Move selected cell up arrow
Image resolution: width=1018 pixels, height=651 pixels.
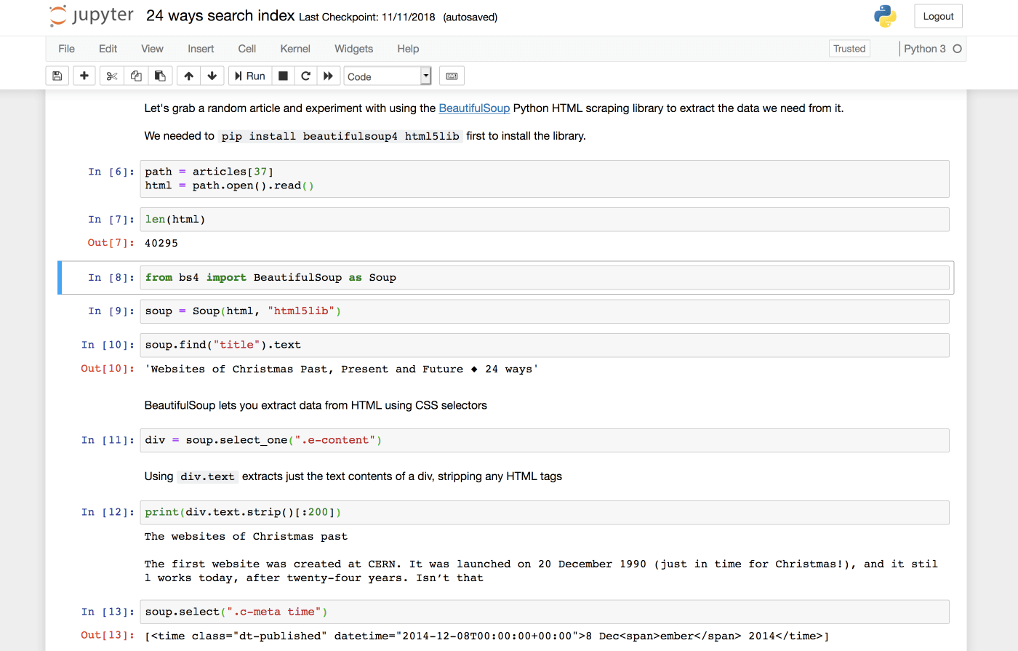coord(188,76)
